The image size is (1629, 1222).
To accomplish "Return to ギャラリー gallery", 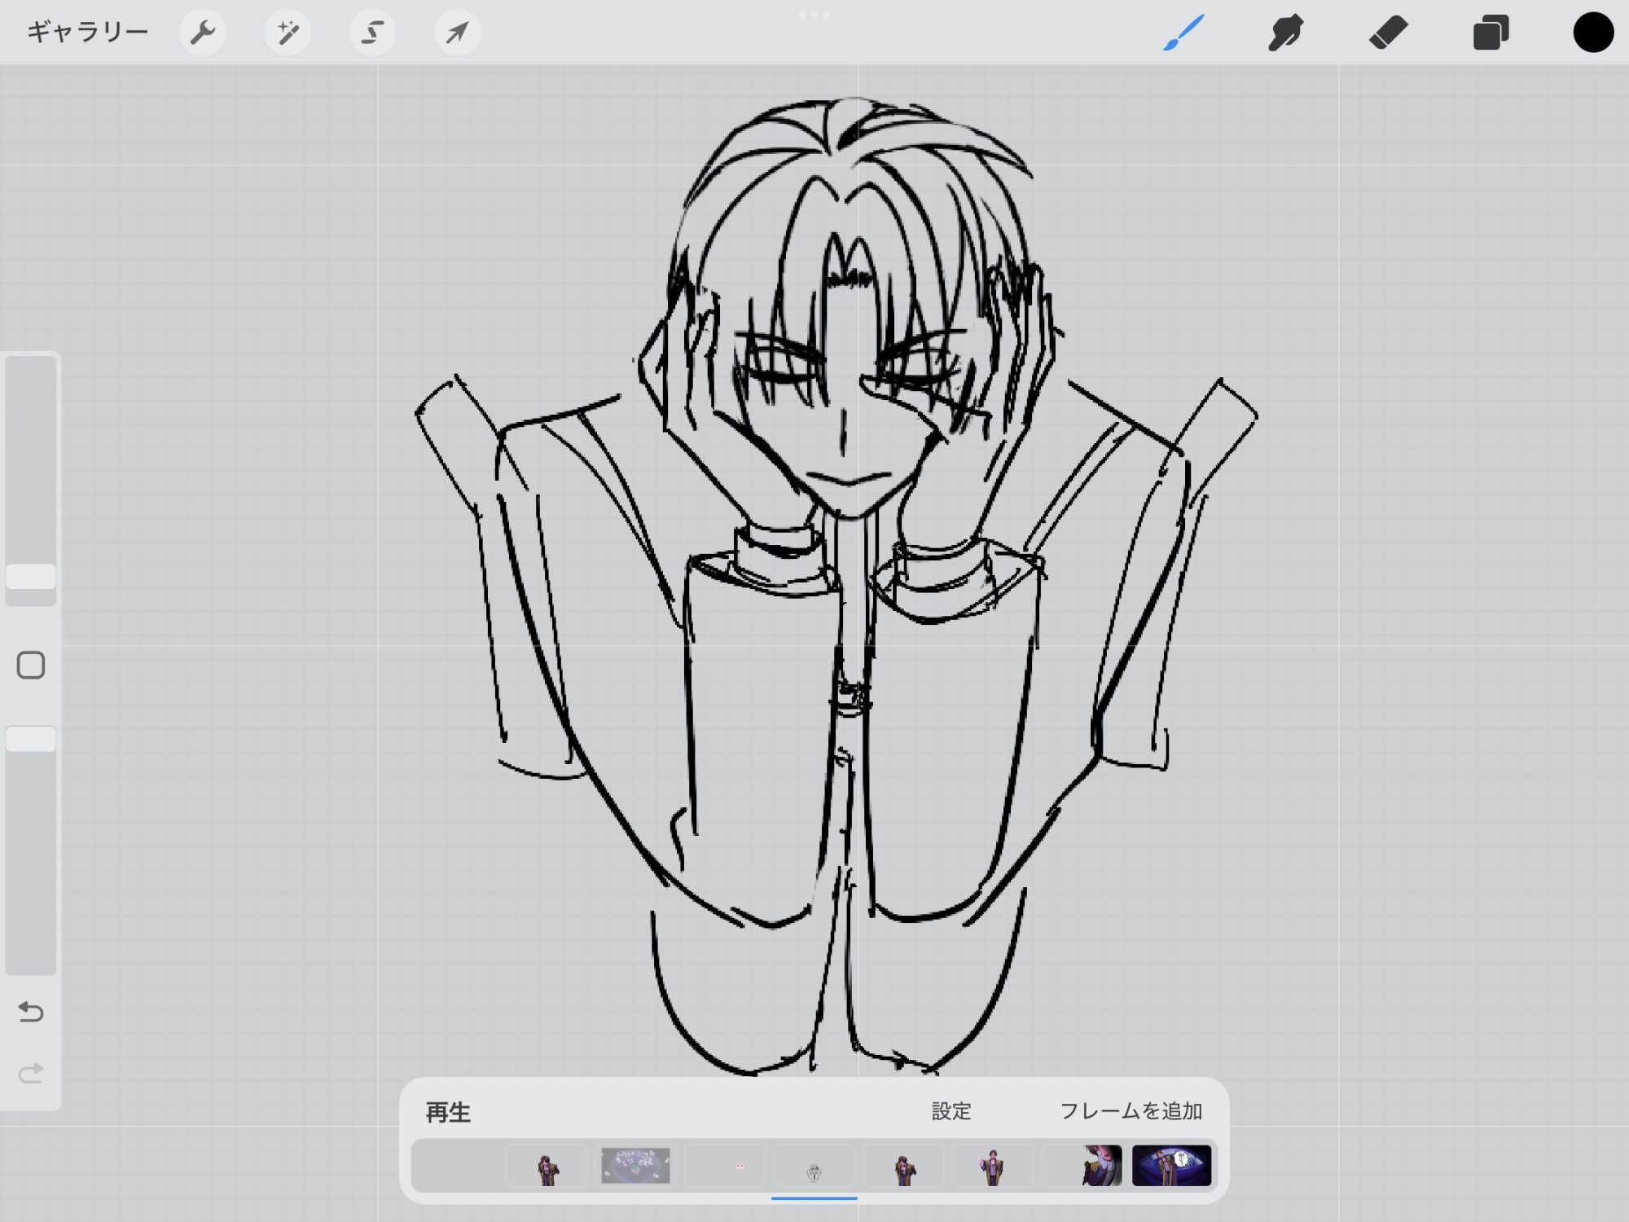I will coord(88,33).
